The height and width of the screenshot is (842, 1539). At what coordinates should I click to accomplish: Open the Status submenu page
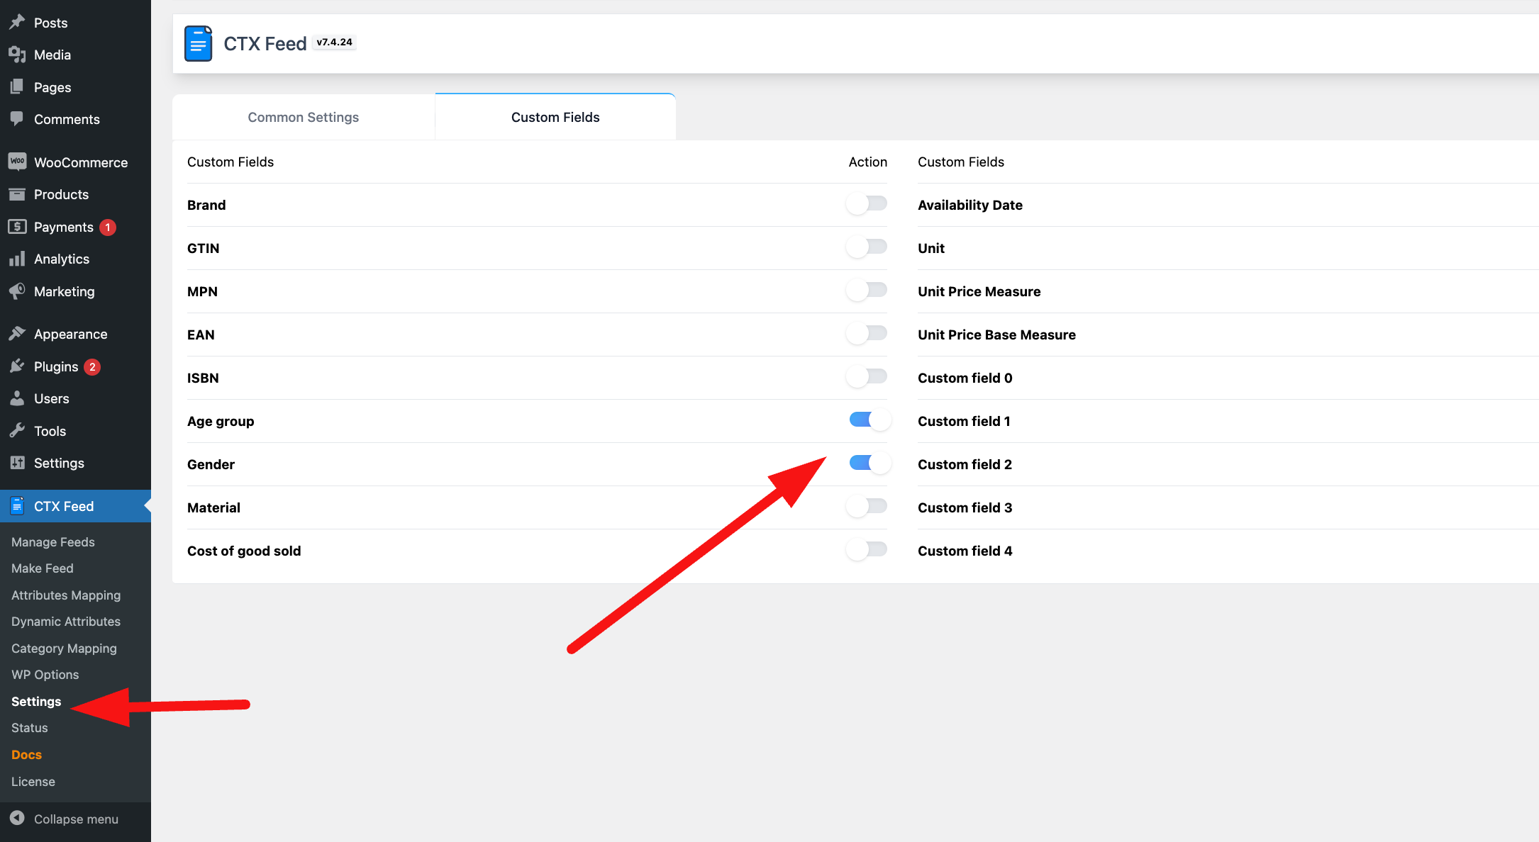tap(30, 728)
